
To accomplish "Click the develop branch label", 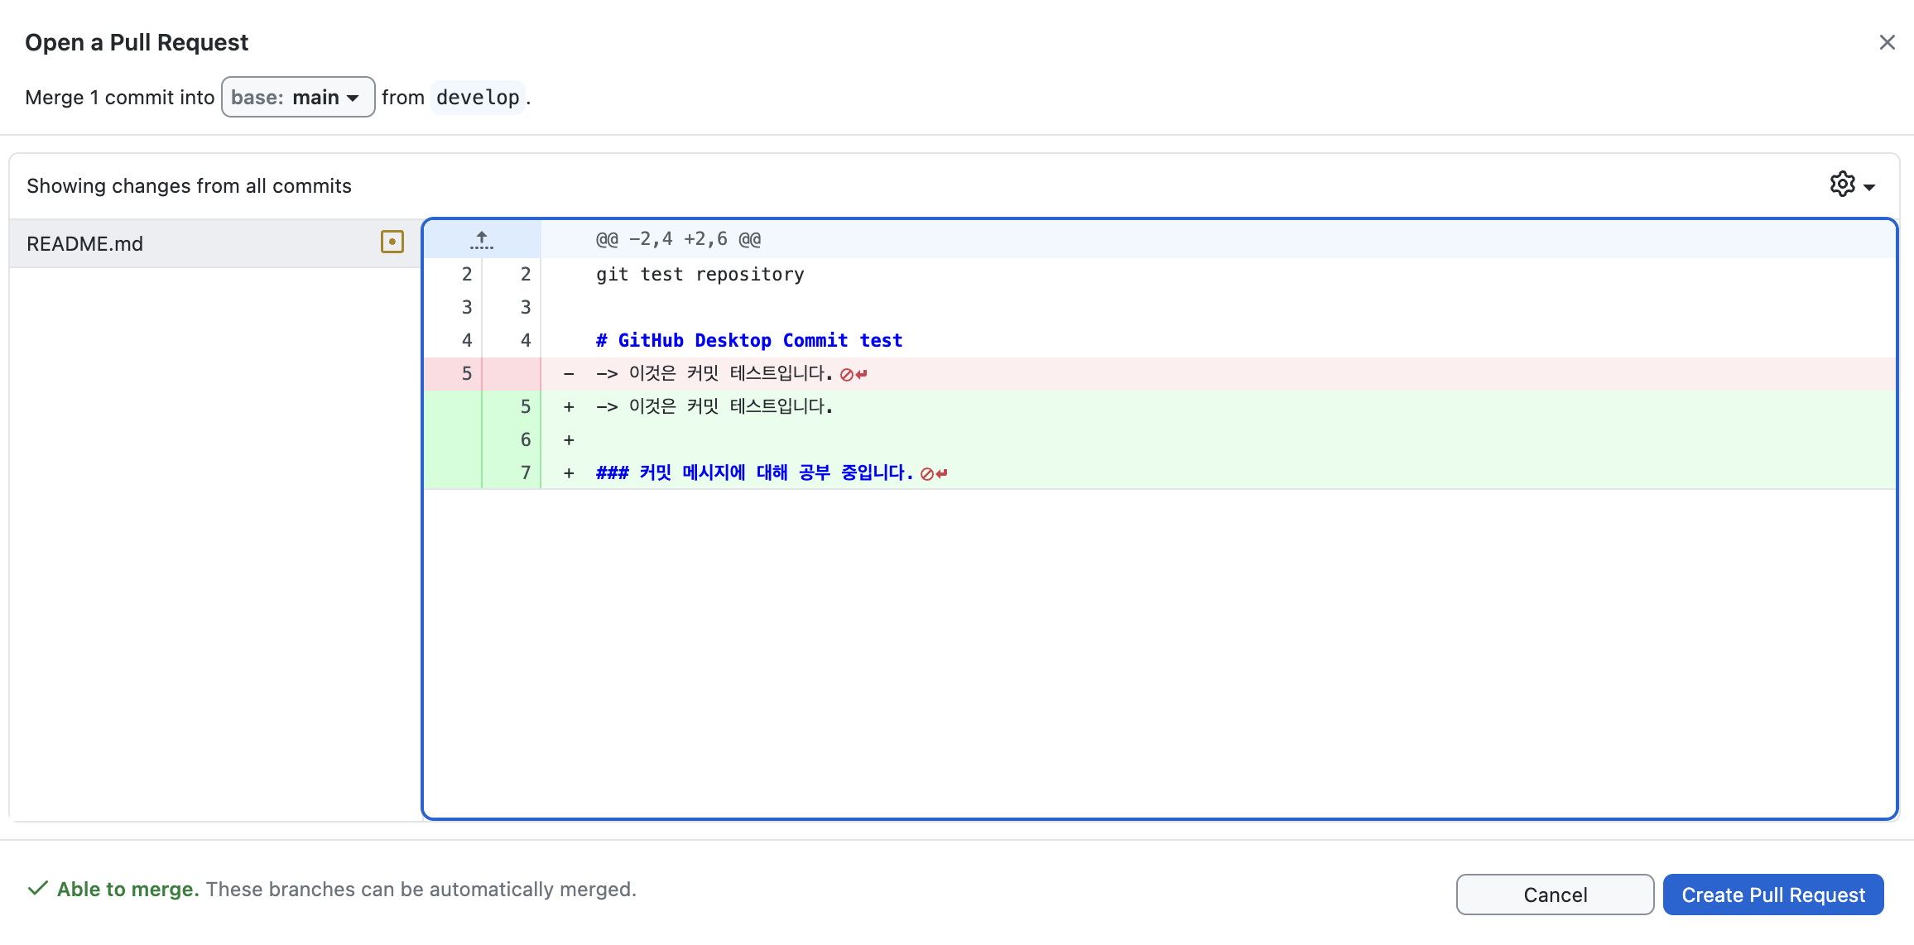I will coord(478,98).
